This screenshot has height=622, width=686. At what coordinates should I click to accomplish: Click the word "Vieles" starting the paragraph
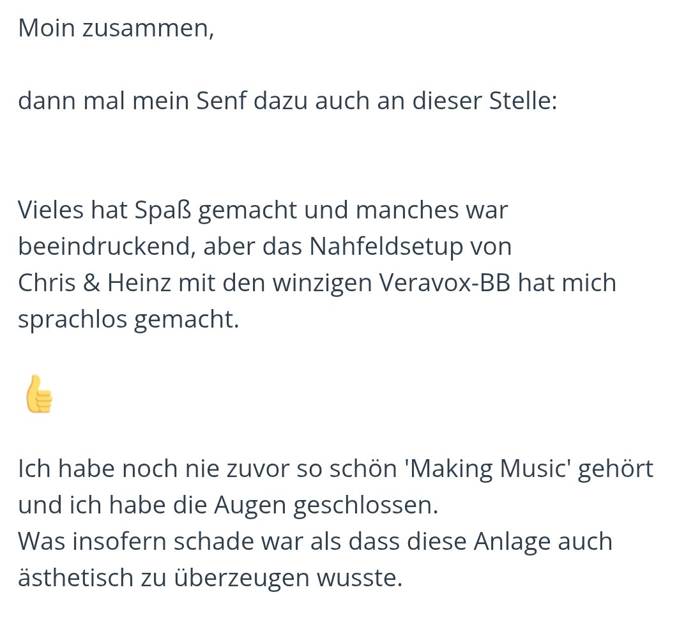[x=51, y=209]
